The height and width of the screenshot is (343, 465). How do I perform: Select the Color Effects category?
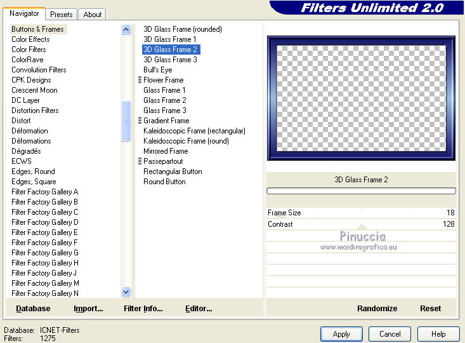point(30,39)
